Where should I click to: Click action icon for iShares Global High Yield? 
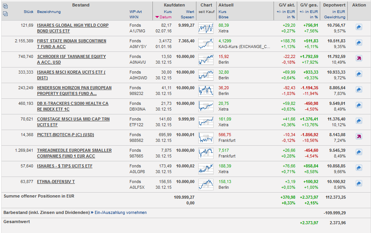[x=359, y=27]
